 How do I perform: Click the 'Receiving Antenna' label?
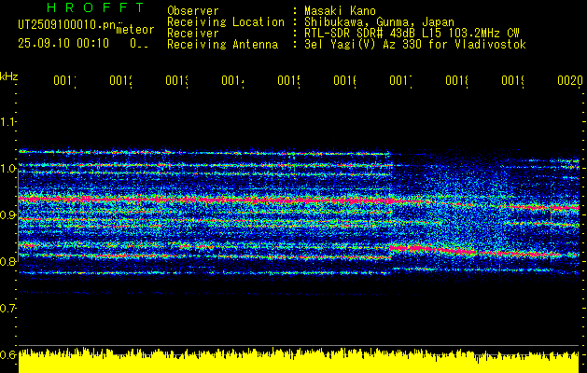point(222,45)
